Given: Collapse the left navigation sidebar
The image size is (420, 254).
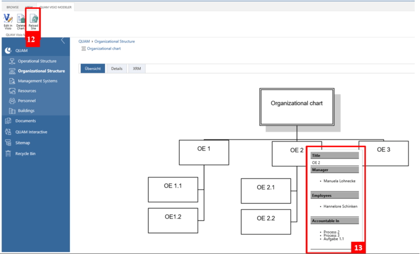Looking at the screenshot, I should (63, 40).
